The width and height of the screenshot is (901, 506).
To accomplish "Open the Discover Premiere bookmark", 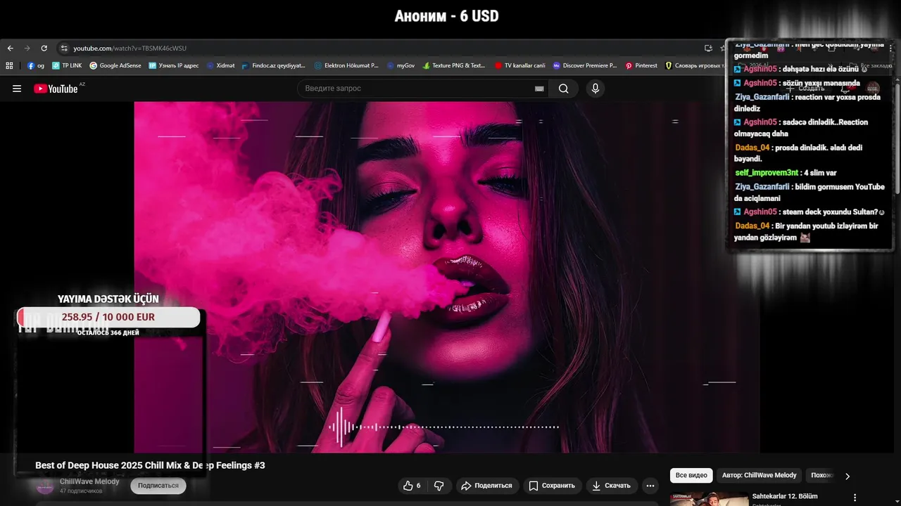I will (x=584, y=65).
